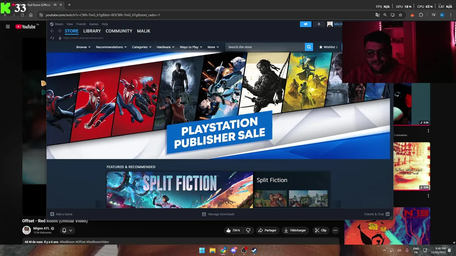Open Split Fiction featured capsule image
Viewport: 456px width, 256px height.
click(x=180, y=190)
